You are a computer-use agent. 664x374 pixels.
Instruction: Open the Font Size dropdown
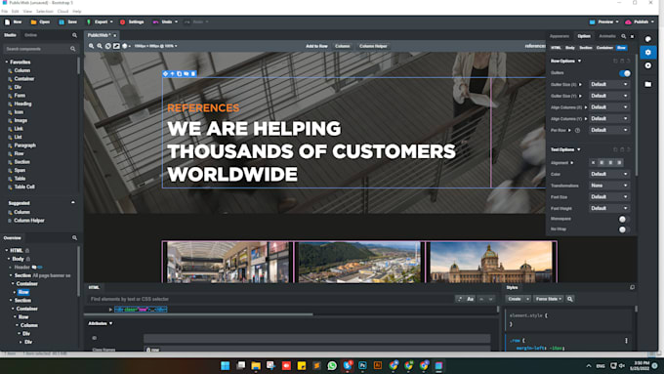pos(609,197)
